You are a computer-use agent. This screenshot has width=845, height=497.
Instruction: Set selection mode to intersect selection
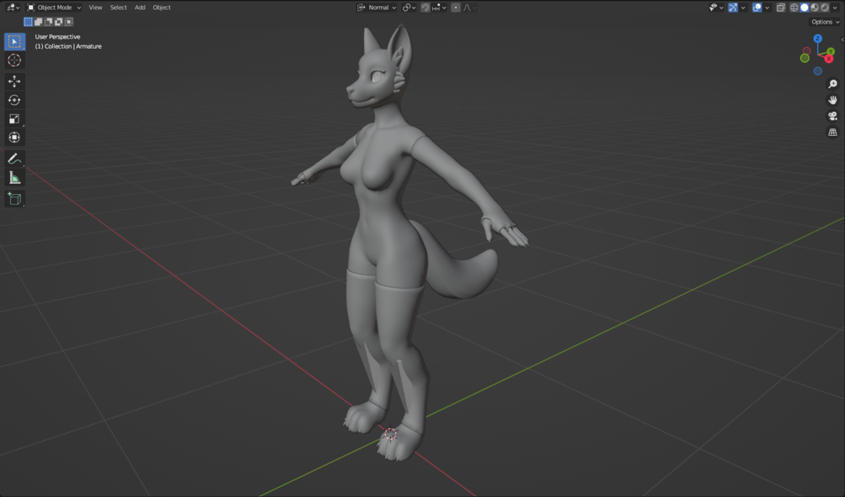(x=69, y=22)
